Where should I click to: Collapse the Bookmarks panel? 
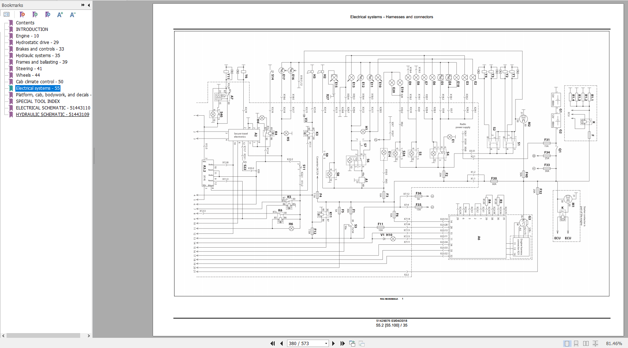point(89,5)
